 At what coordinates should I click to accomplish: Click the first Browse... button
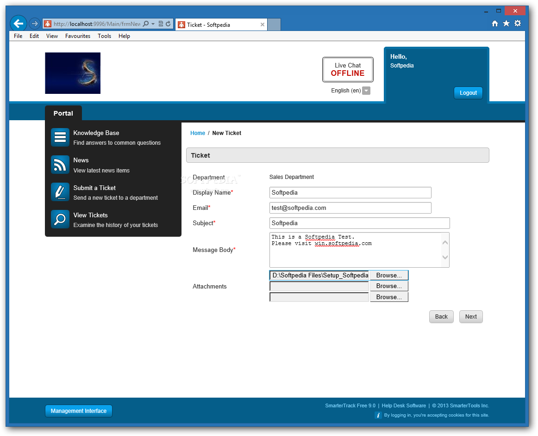(389, 275)
